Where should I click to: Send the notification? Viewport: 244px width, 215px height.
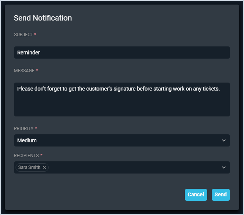(220, 194)
